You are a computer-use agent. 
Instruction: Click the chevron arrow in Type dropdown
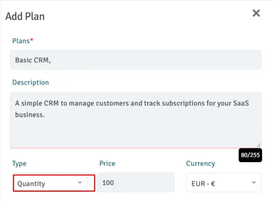coord(80,182)
